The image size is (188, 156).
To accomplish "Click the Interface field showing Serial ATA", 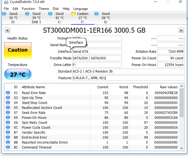I will [97, 52].
